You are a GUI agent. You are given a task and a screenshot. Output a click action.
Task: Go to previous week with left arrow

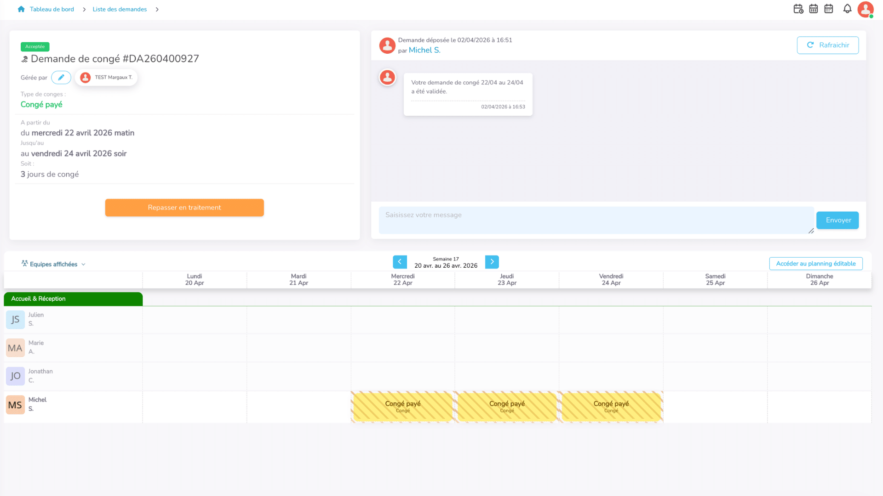(400, 262)
